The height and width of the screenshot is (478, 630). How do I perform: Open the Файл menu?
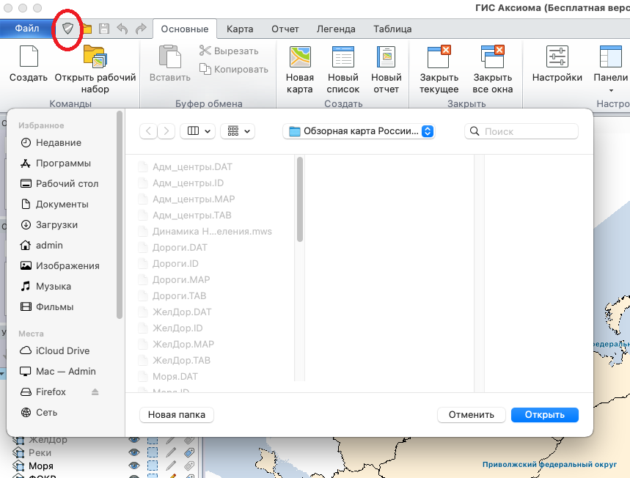(x=27, y=29)
